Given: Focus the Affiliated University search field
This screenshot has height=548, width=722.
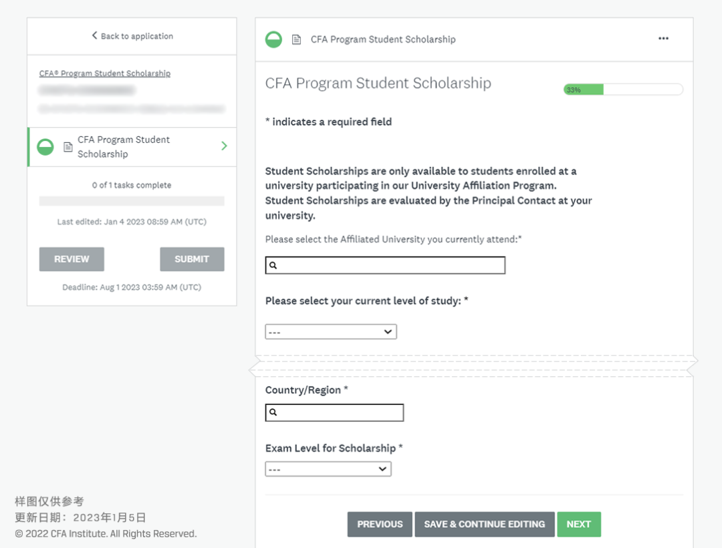Looking at the screenshot, I should coord(385,265).
